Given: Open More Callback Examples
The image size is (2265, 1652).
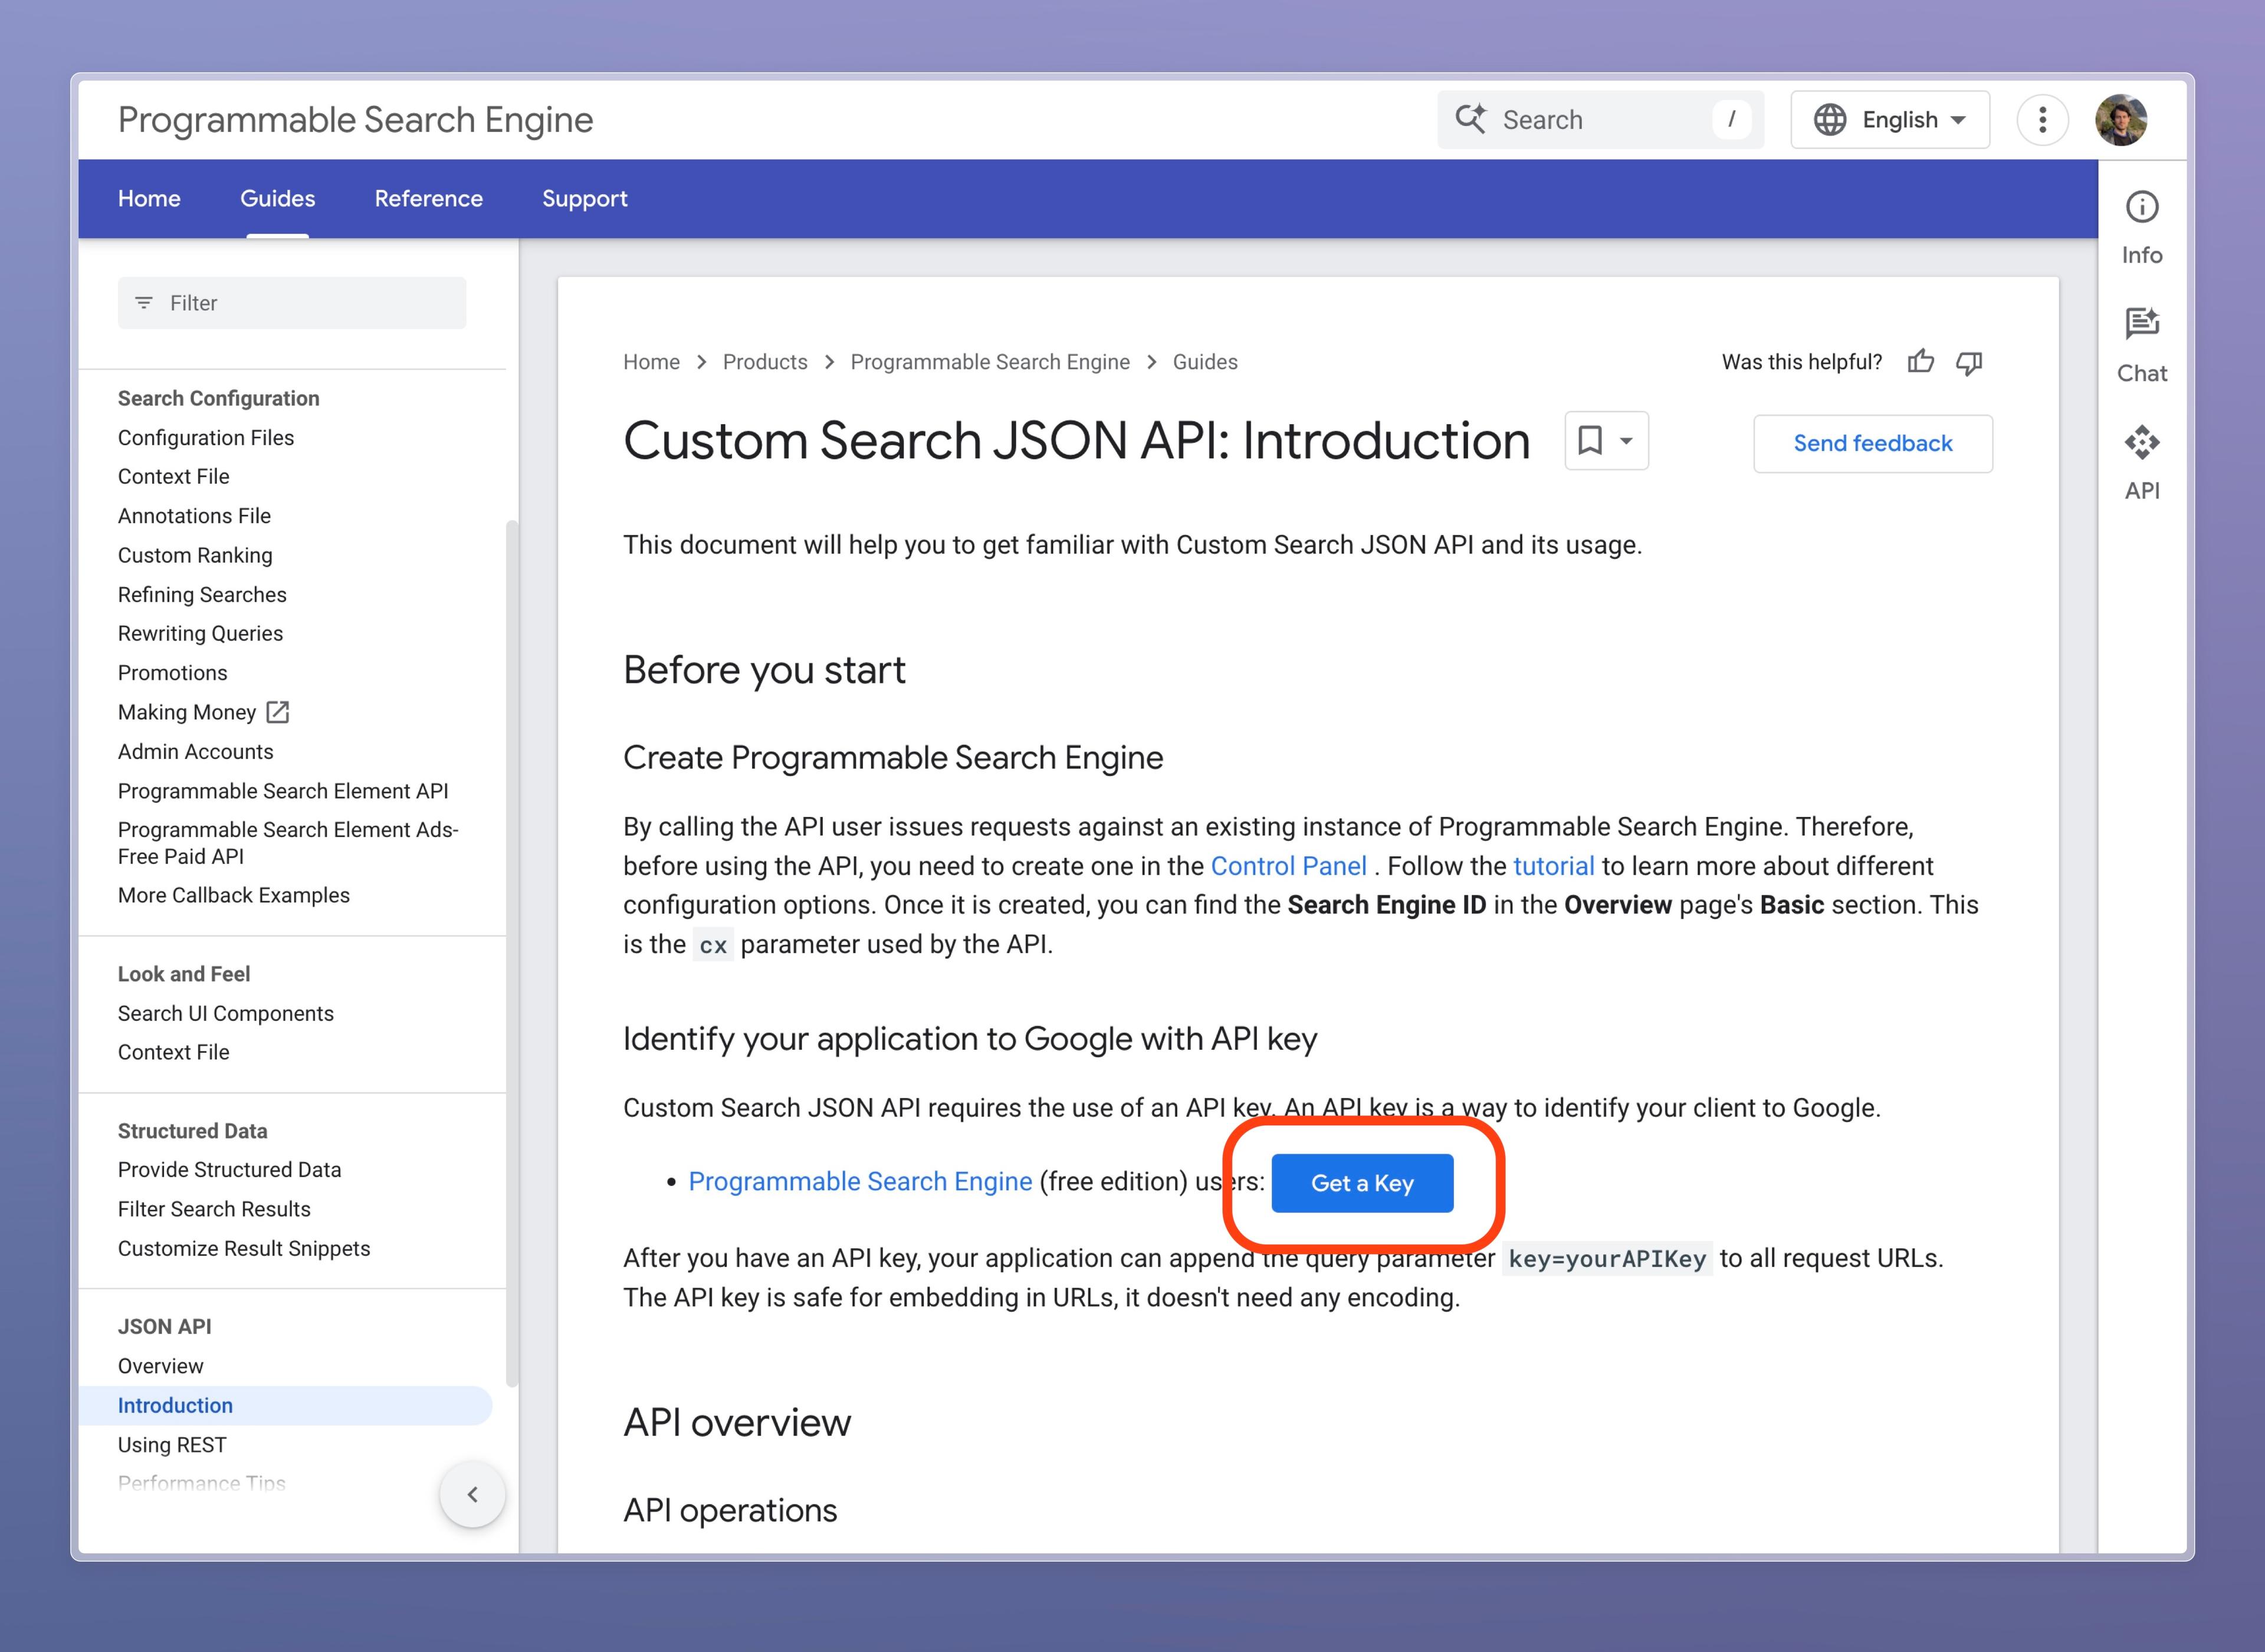Looking at the screenshot, I should (234, 895).
